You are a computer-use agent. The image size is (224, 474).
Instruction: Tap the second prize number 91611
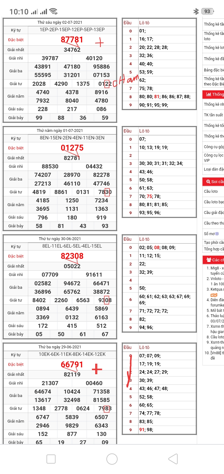click(x=94, y=274)
